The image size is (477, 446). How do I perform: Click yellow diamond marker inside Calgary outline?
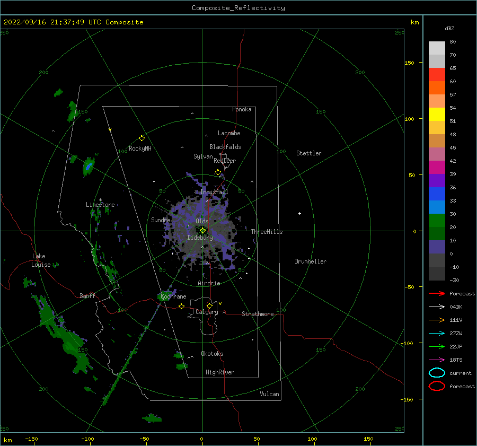(x=209, y=305)
